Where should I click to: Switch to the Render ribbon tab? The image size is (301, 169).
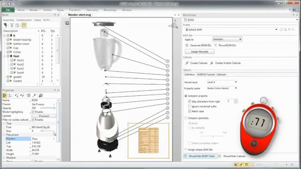click(x=34, y=10)
